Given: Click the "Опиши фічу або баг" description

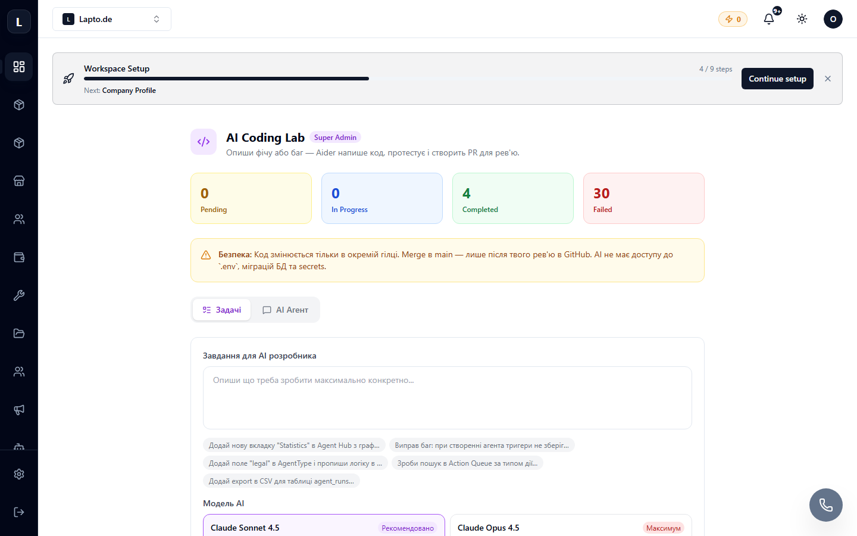Looking at the screenshot, I should point(373,152).
